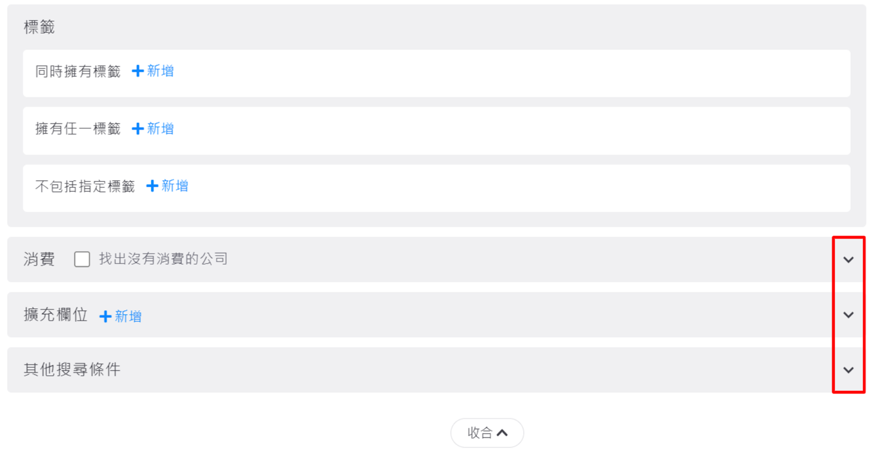Tick the 找出沒有消費的公司 checkbox
The image size is (874, 451).
82,259
